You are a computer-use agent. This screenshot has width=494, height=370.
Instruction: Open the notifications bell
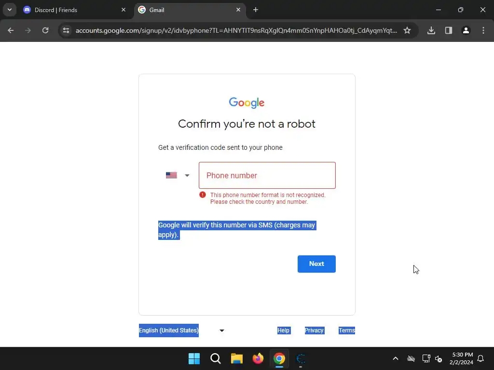coord(481,358)
